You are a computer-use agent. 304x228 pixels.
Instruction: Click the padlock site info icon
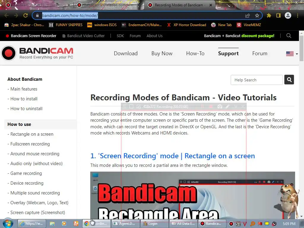[38, 15]
